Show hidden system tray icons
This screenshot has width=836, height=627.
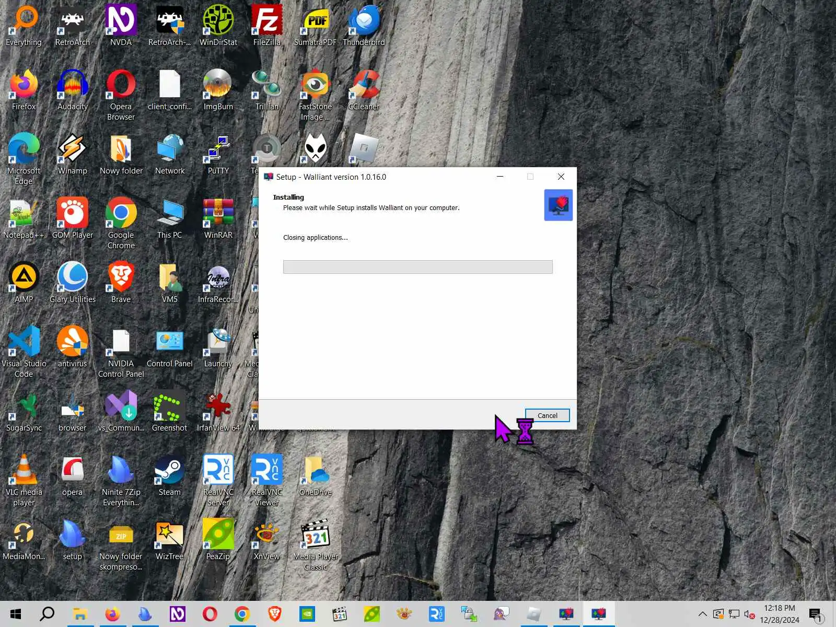(703, 614)
